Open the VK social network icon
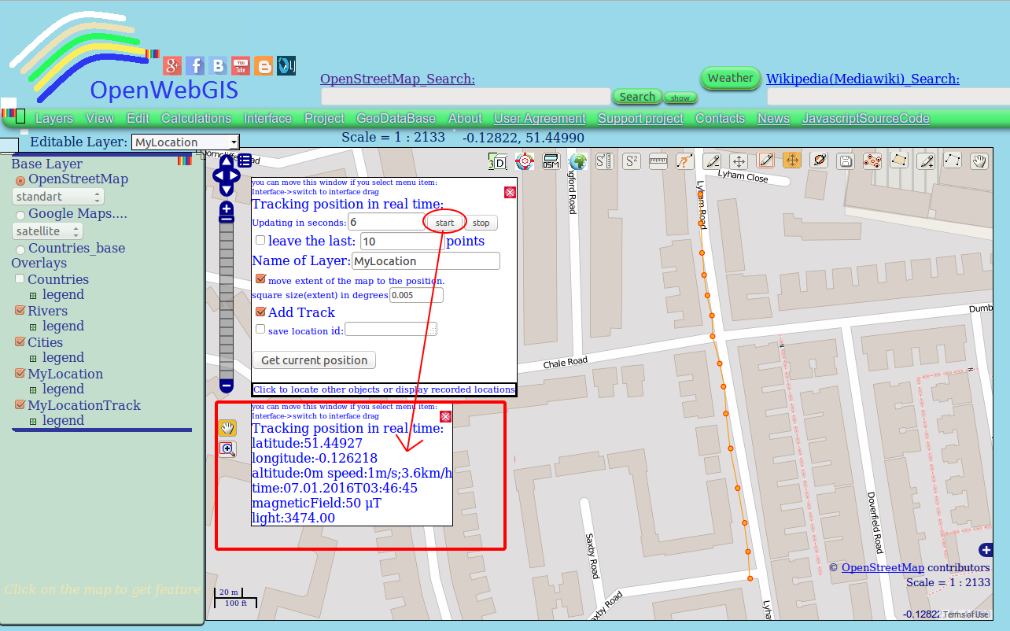The width and height of the screenshot is (1010, 631). (218, 66)
